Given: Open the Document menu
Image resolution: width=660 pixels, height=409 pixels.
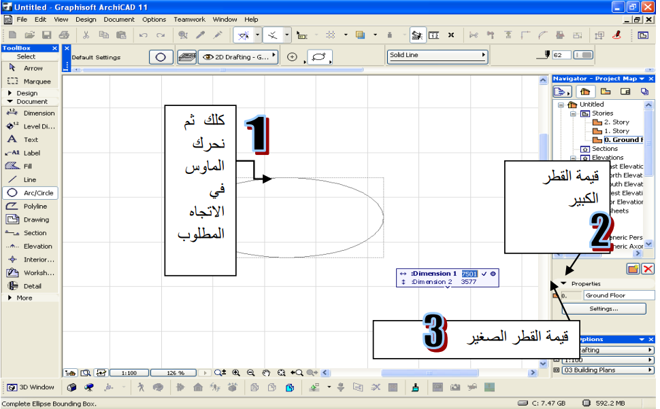Looking at the screenshot, I should tap(119, 20).
